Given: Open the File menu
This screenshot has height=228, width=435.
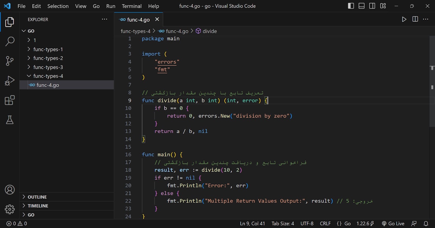Looking at the screenshot, I should pos(21,6).
